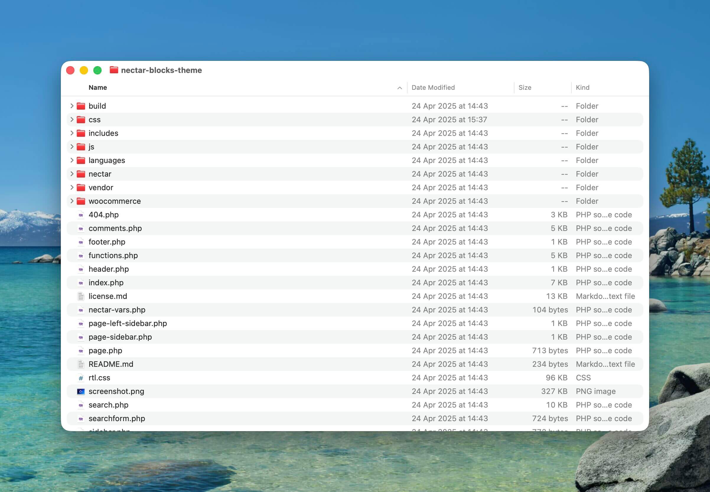Sort list by Kind column header

click(x=582, y=87)
